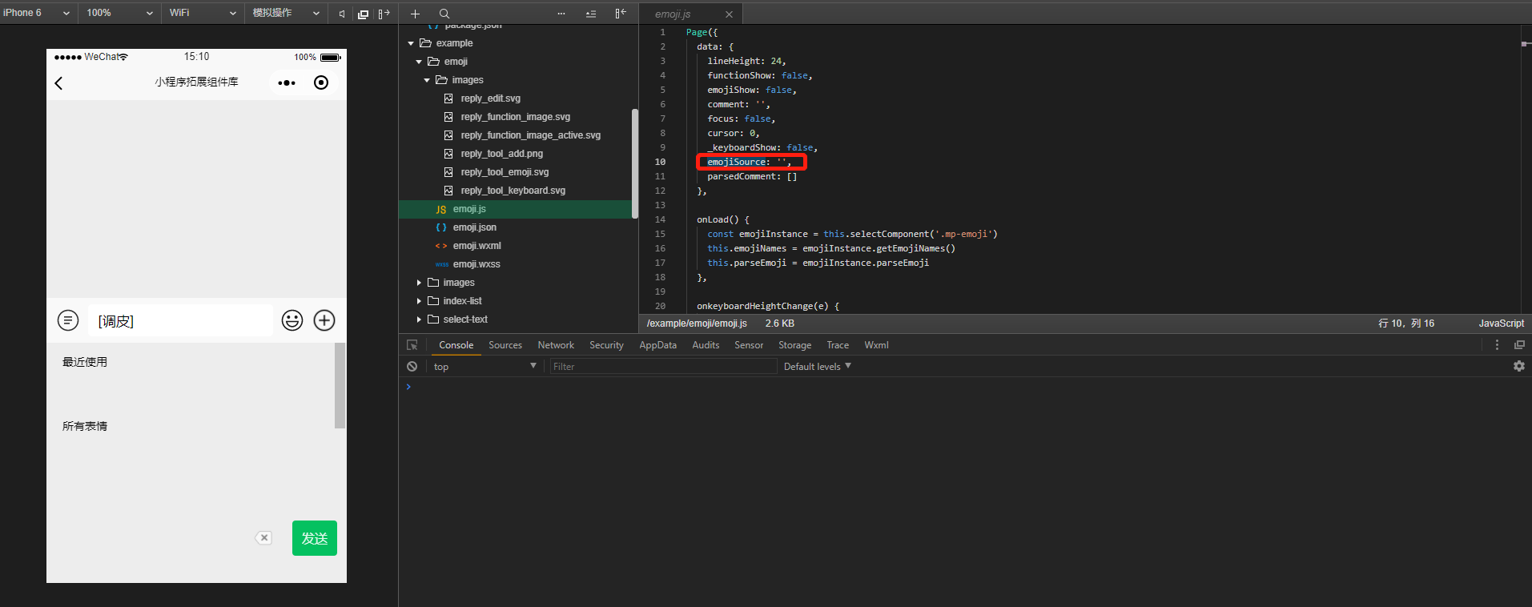Open reply_function_image.svg file
Viewport: 1532px width, 607px height.
pyautogui.click(x=515, y=117)
